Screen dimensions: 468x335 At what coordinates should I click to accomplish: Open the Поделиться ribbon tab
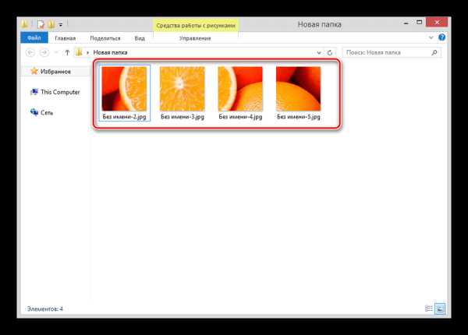pyautogui.click(x=105, y=38)
